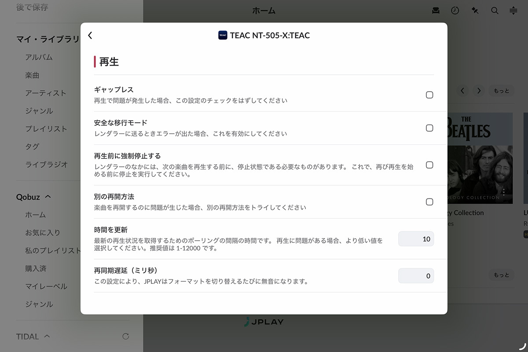Screen dimensions: 528x352
Task: Click the back arrow in the settings dialog
Action: pos(90,36)
